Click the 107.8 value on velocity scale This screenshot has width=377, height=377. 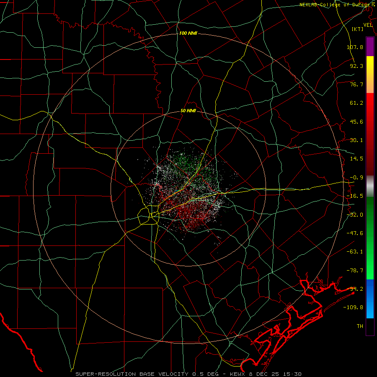coord(355,47)
